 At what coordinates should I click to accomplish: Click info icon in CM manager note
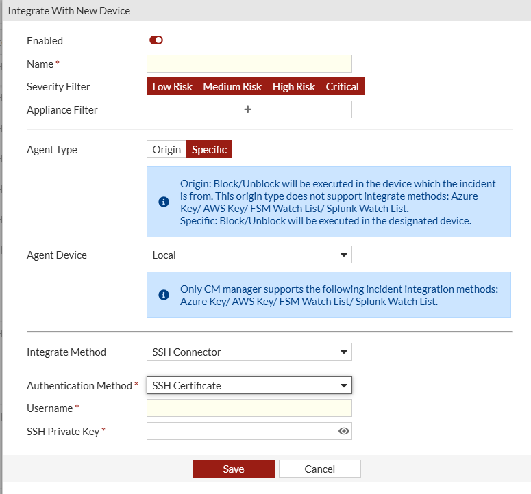point(164,295)
